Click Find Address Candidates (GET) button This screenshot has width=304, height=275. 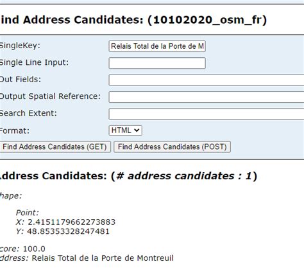(x=55, y=146)
